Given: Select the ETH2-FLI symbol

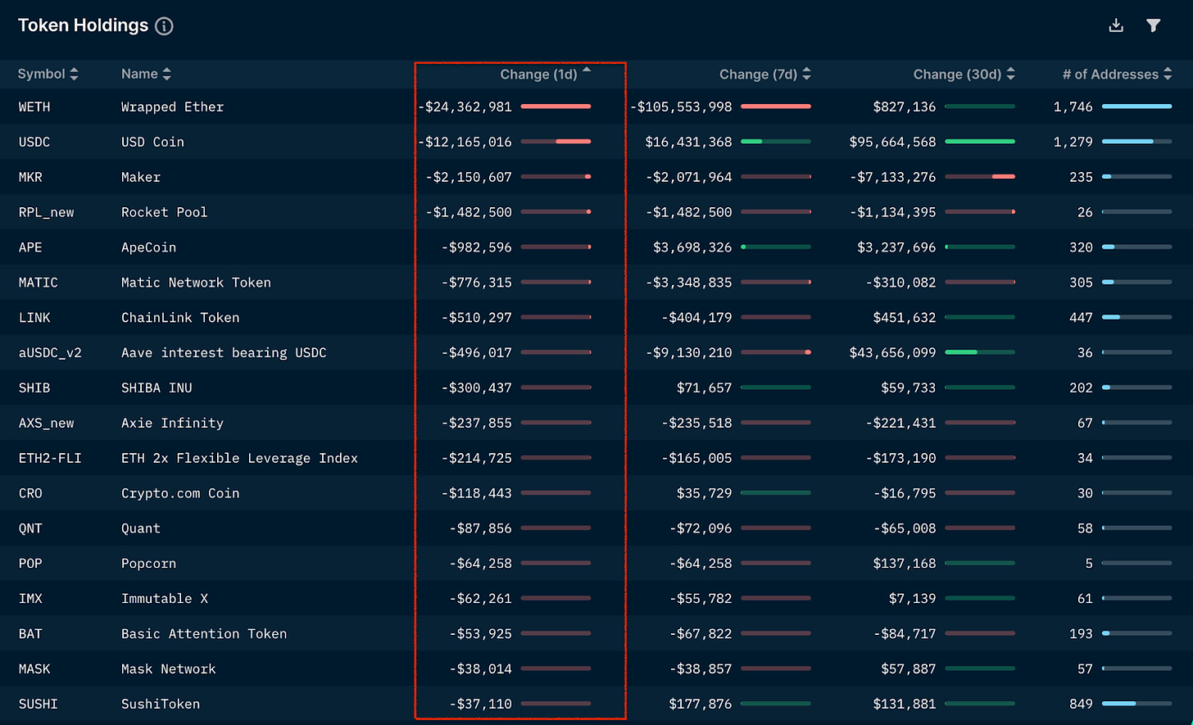Looking at the screenshot, I should (x=50, y=458).
